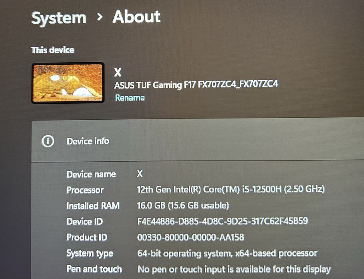Viewport: 364px width, 279px height.
Task: Click the Processor label
Action: (x=85, y=190)
